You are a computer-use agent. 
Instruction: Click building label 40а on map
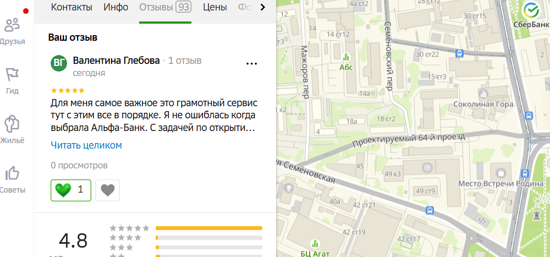(x=334, y=201)
